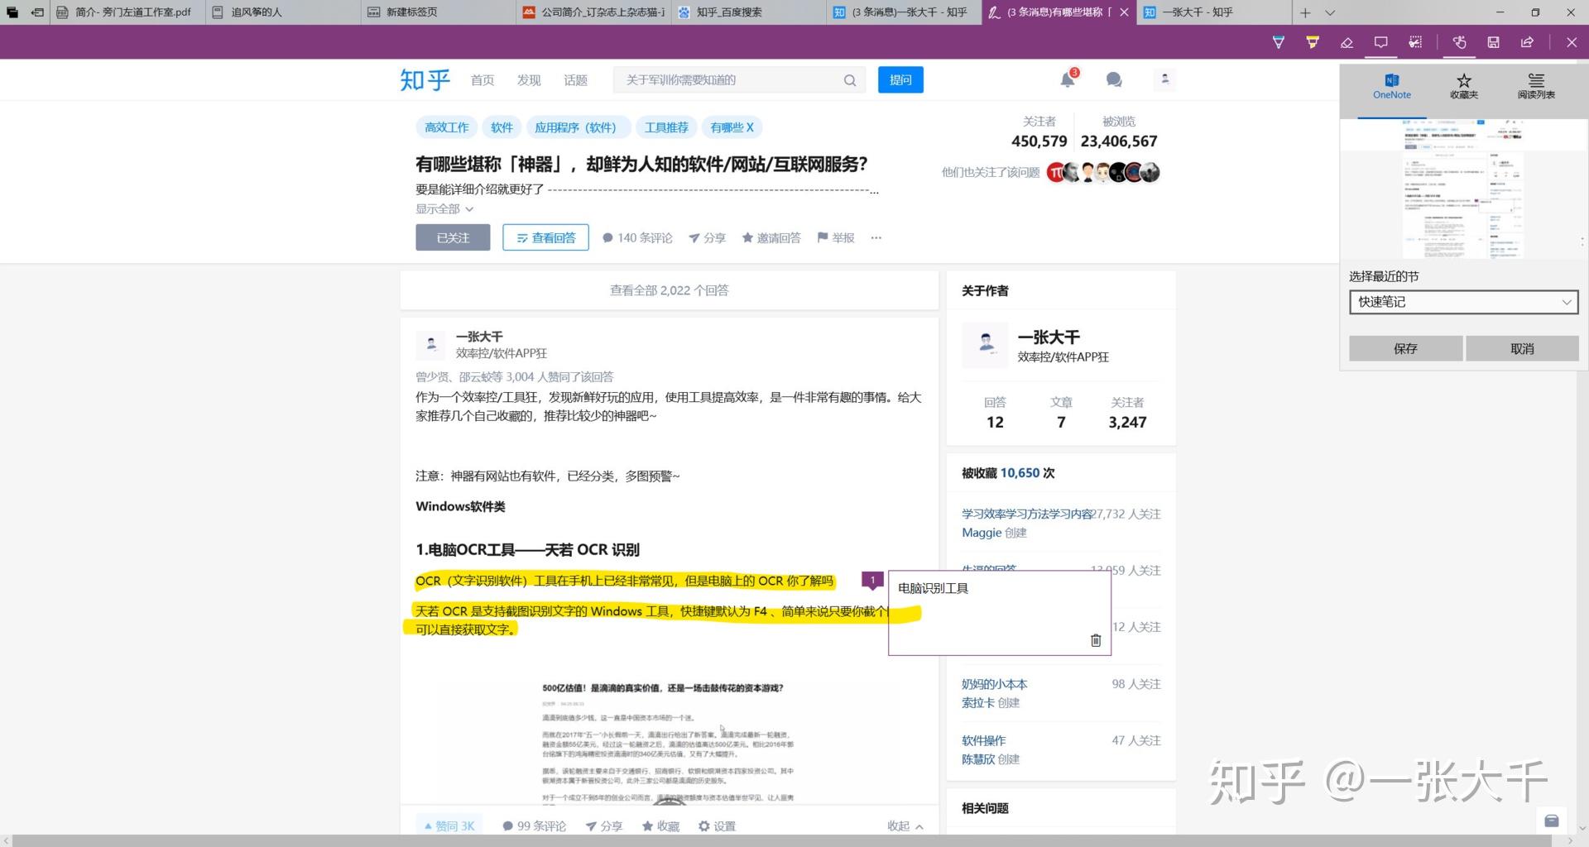Open the 软件操作 collection
Image resolution: width=1589 pixels, height=847 pixels.
point(984,740)
